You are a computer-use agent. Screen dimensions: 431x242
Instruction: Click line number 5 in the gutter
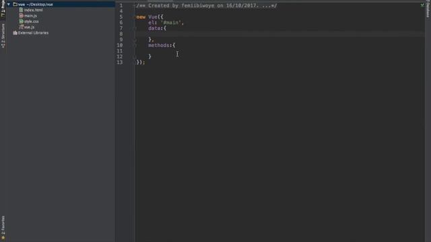tap(121, 17)
